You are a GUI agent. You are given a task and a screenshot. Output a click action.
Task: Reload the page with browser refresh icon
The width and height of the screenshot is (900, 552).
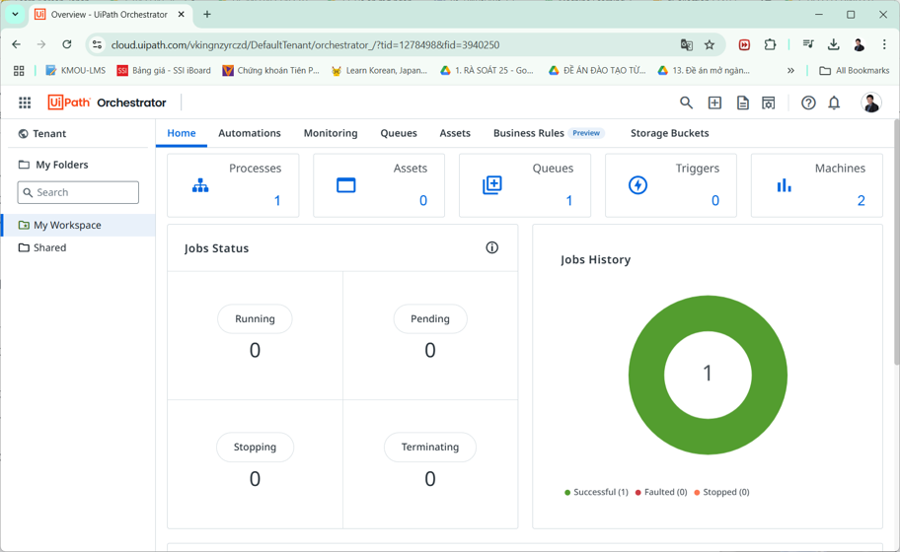tap(66, 44)
